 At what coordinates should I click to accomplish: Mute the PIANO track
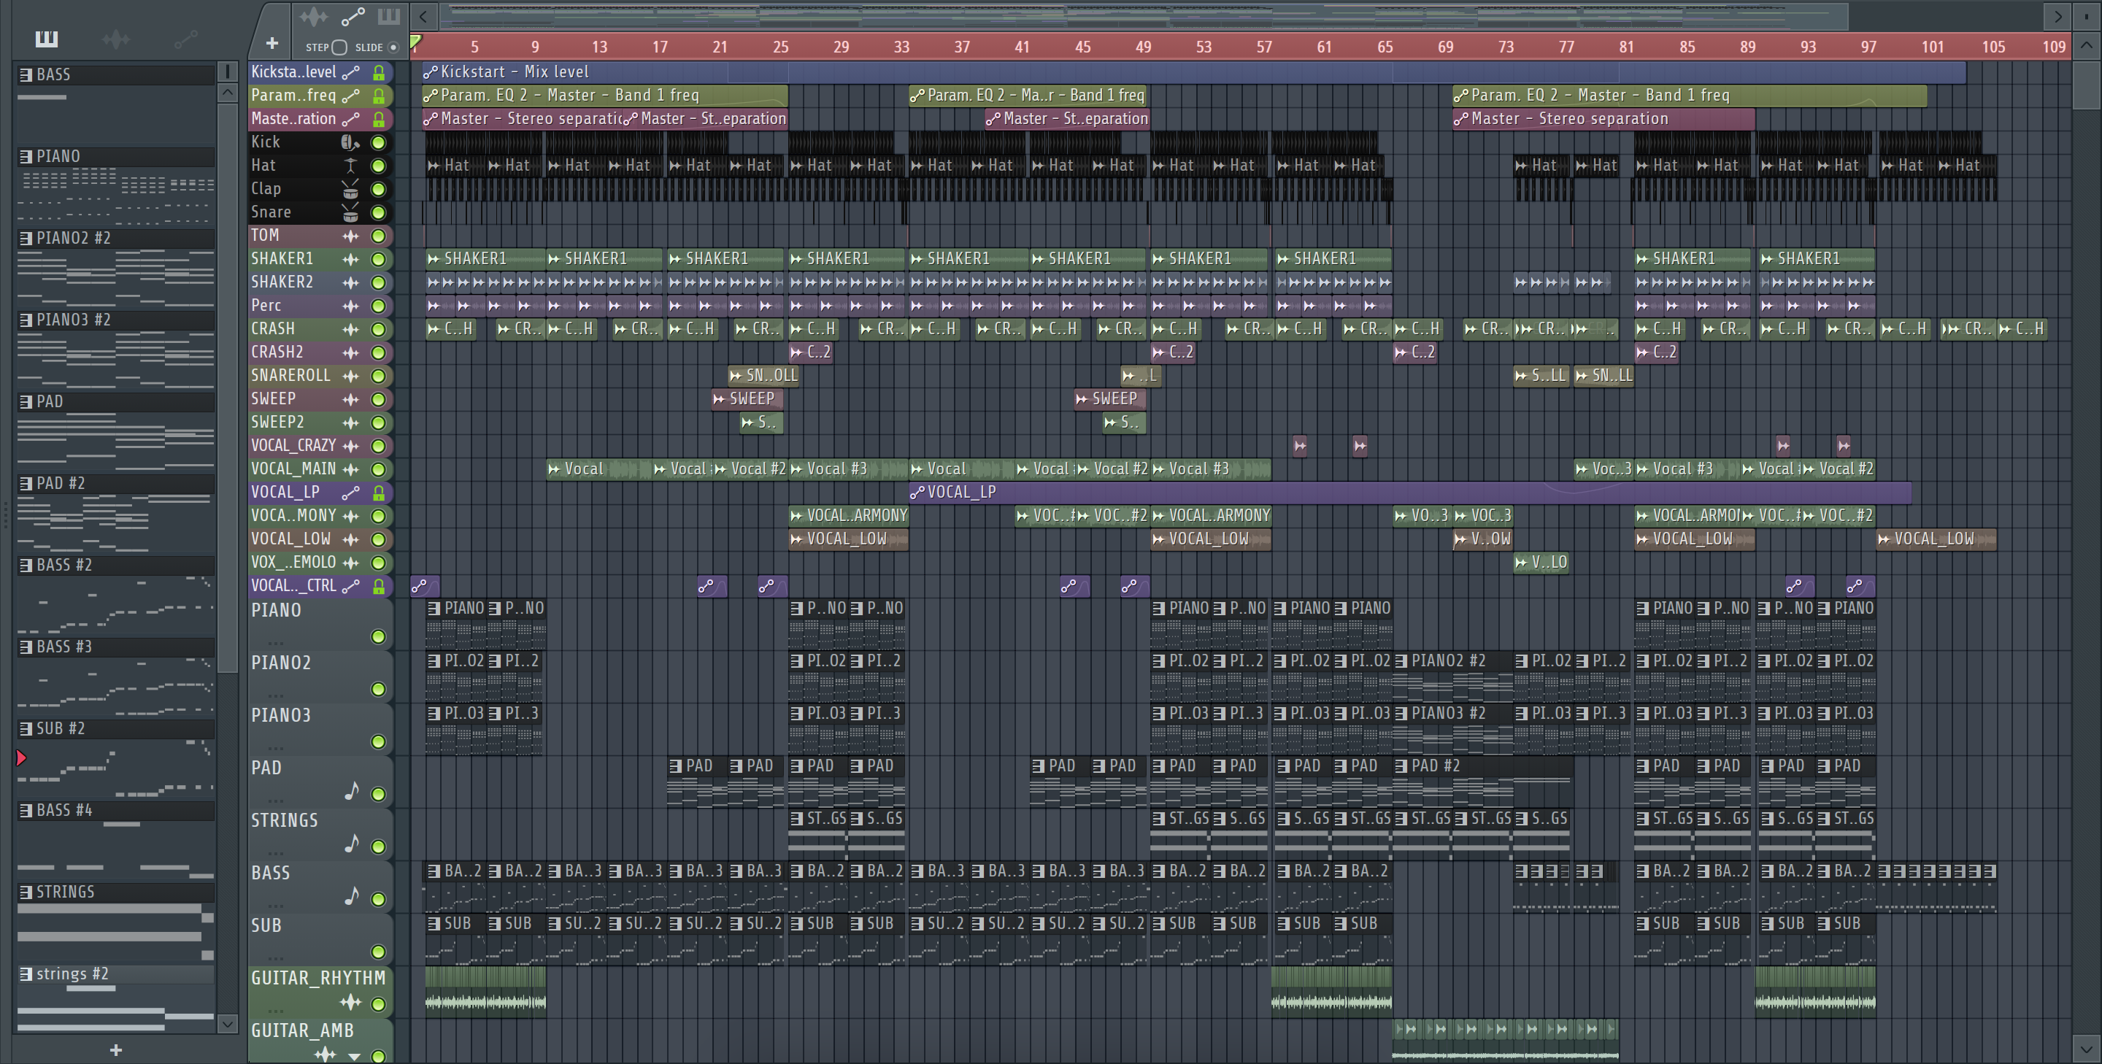click(378, 636)
